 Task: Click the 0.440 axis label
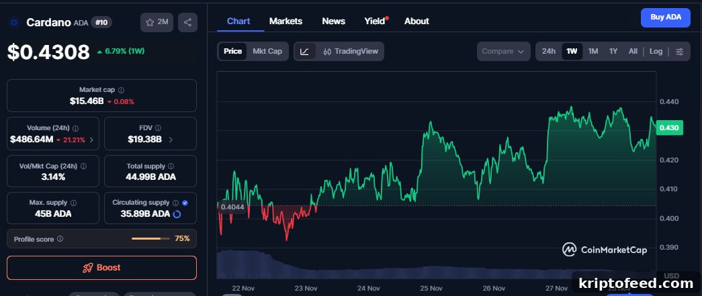click(669, 102)
